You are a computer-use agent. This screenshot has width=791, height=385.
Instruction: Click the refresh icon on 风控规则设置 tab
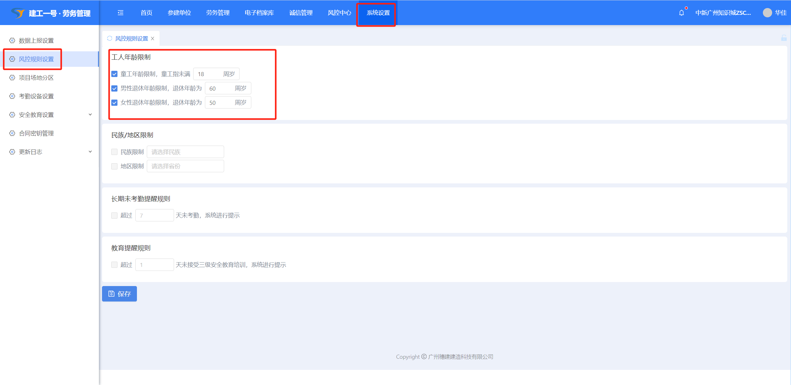coord(109,38)
